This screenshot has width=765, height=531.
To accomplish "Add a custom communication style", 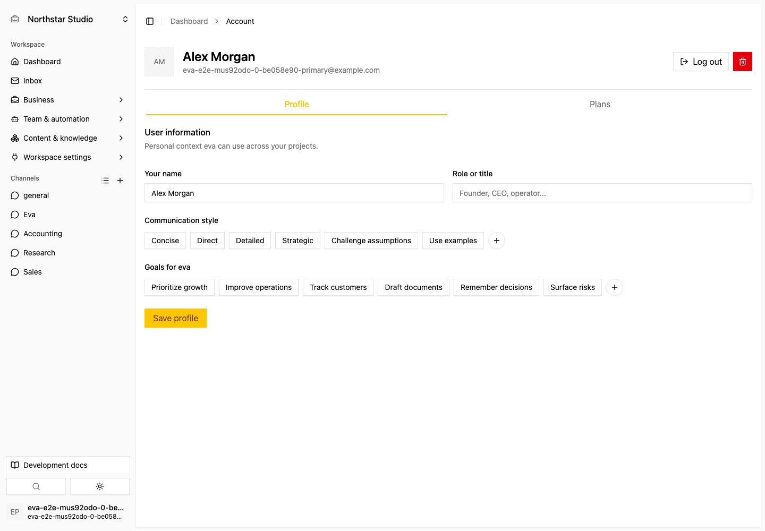I will (x=497, y=241).
